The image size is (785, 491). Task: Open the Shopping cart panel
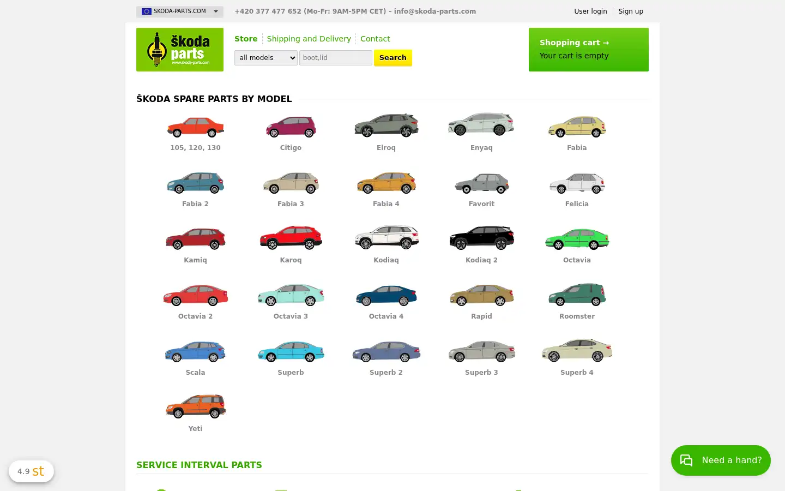pyautogui.click(x=589, y=50)
